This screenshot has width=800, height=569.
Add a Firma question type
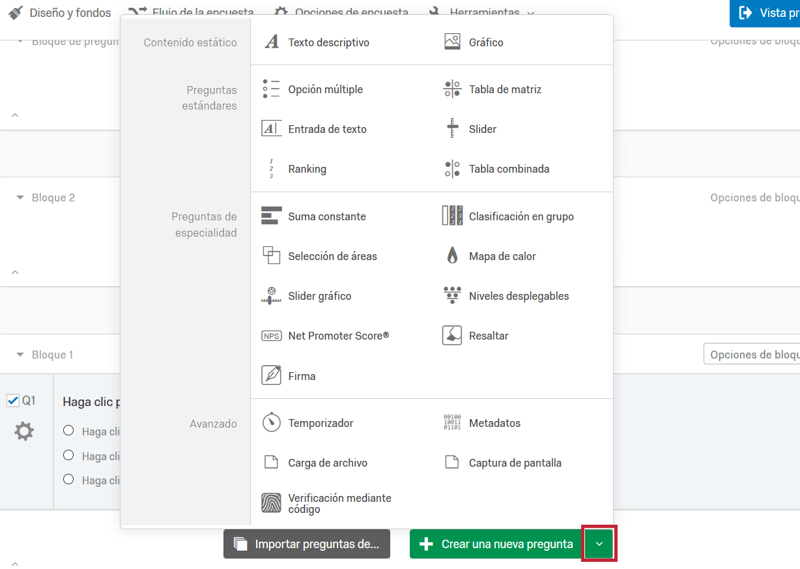302,375
